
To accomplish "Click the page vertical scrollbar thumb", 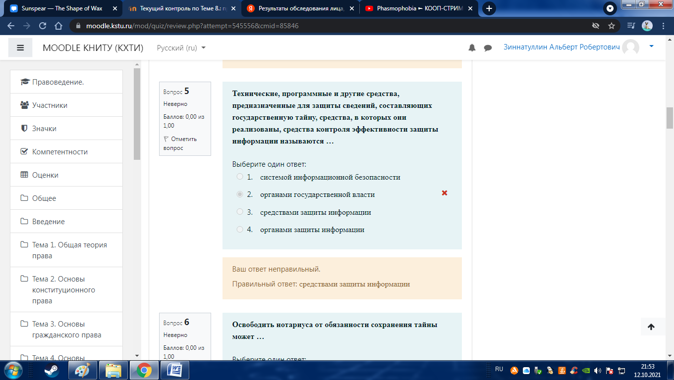I will [670, 118].
